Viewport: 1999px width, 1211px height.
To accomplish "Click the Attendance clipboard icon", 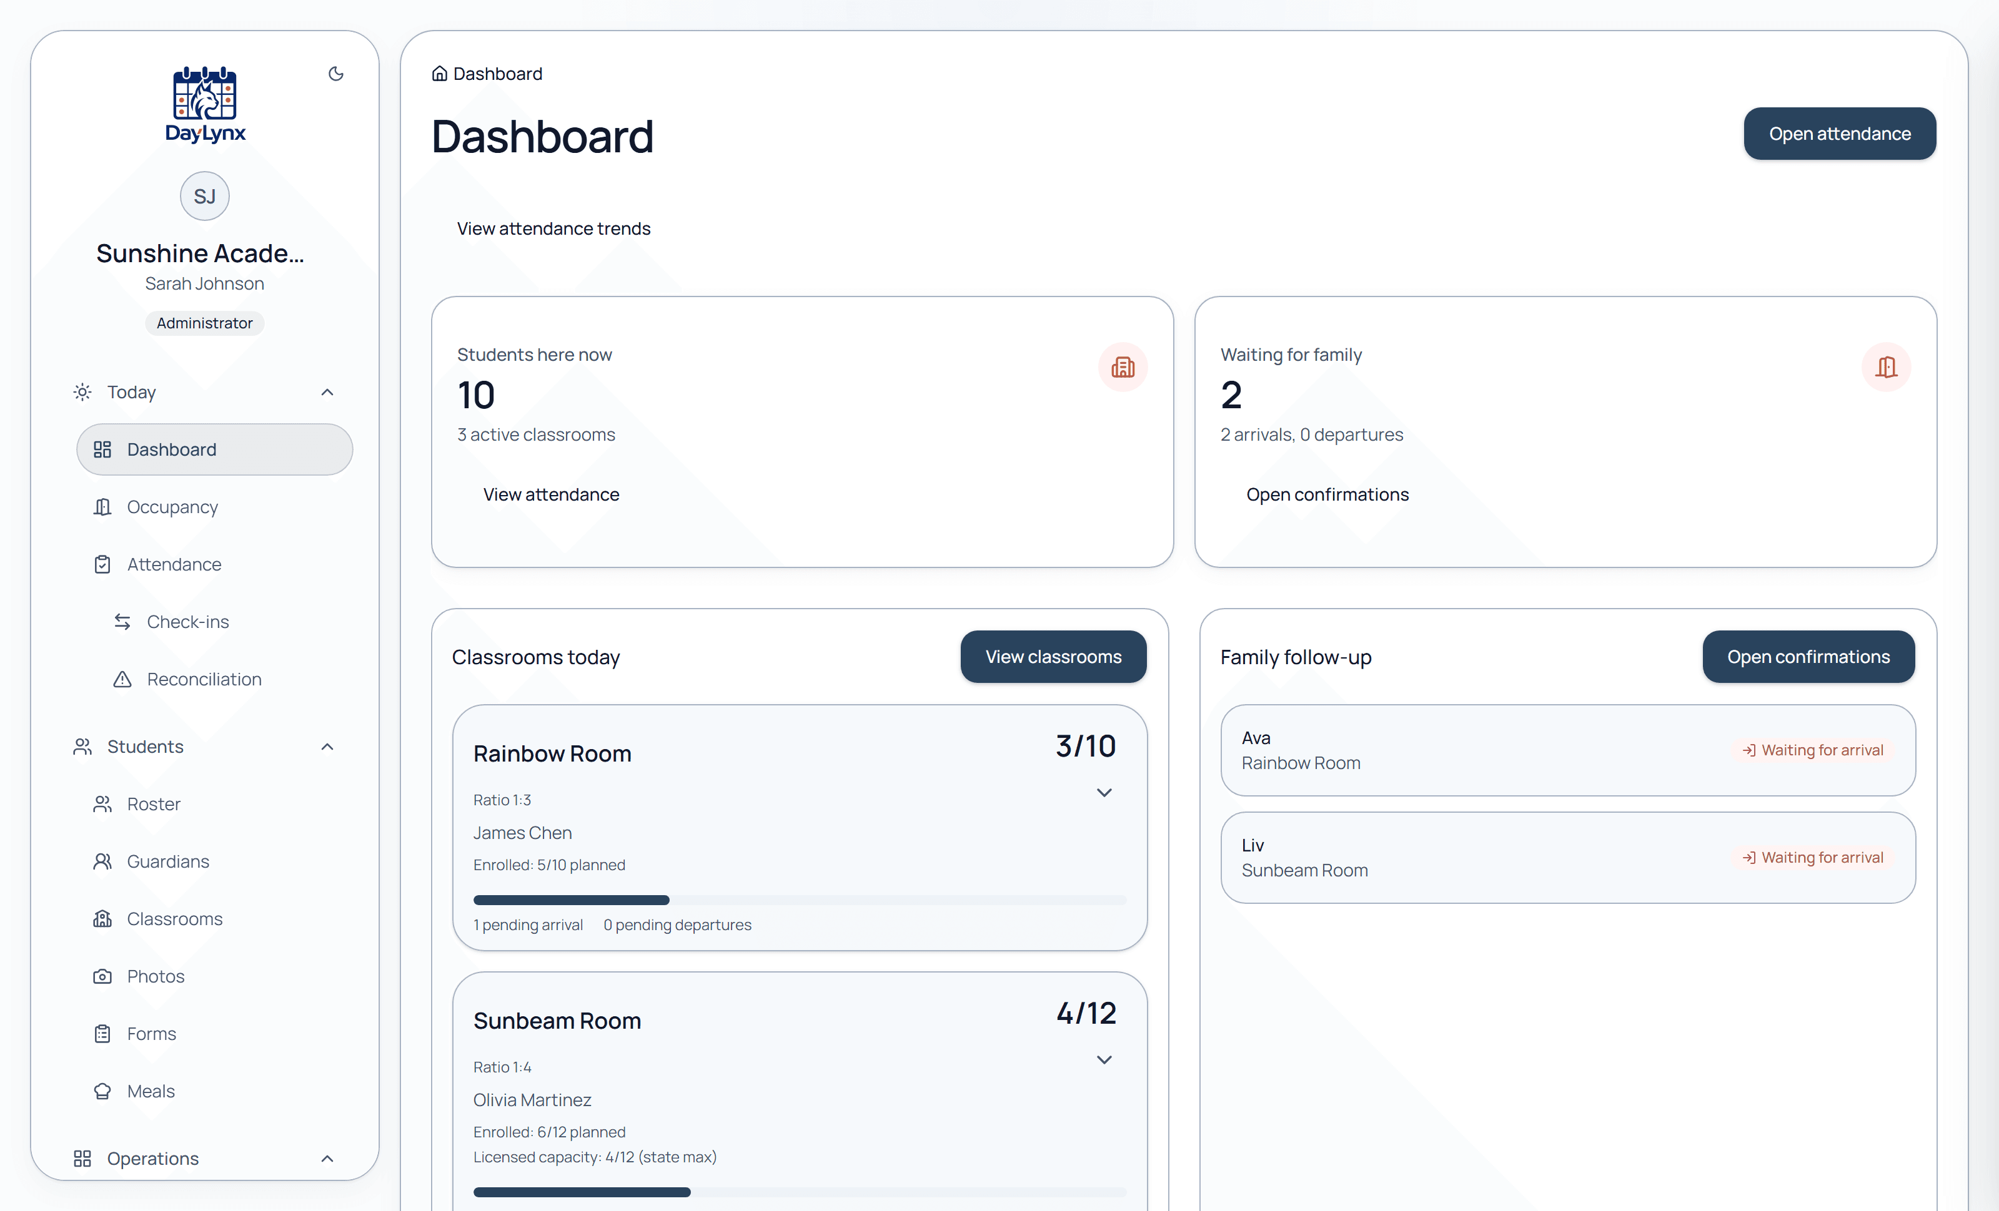I will tap(102, 565).
